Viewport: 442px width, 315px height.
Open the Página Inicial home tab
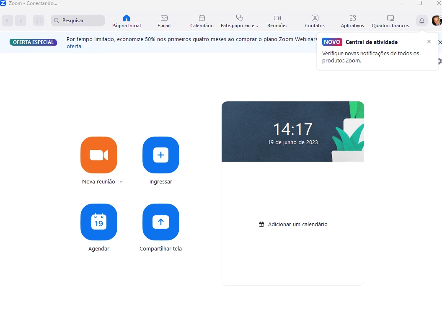pyautogui.click(x=126, y=21)
